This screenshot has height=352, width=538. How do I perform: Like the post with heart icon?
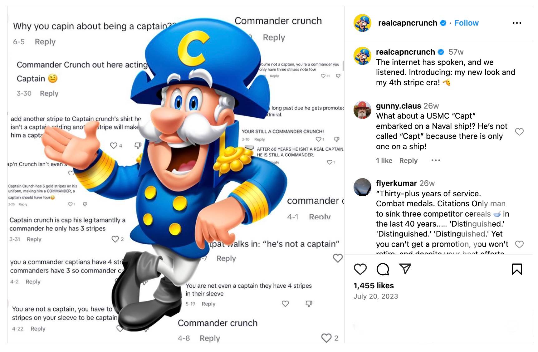click(360, 269)
